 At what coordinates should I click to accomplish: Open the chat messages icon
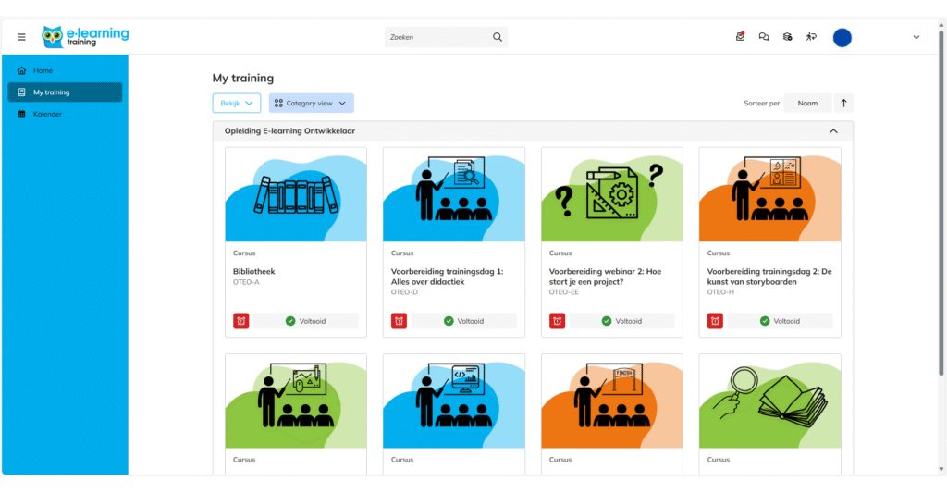[764, 37]
